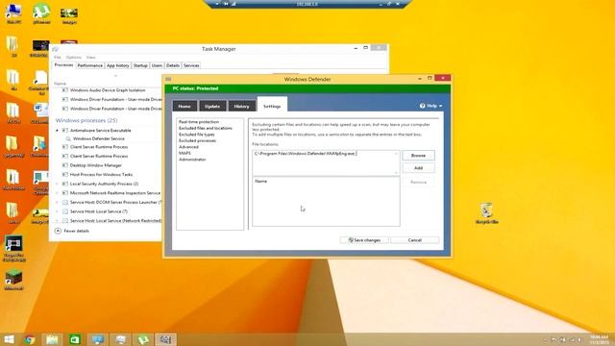Switch to the History tab in Defender
Image resolution: width=615 pixels, height=346 pixels.
(x=241, y=107)
